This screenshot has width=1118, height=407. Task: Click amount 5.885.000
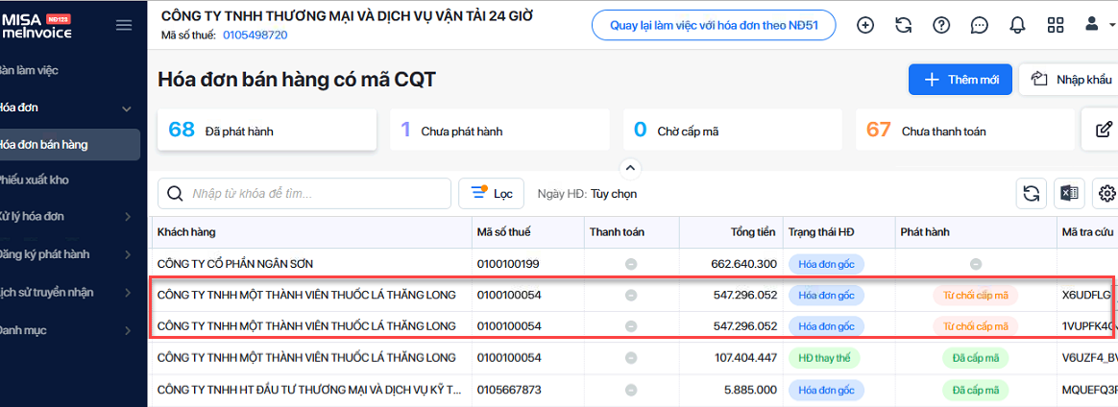(x=751, y=390)
